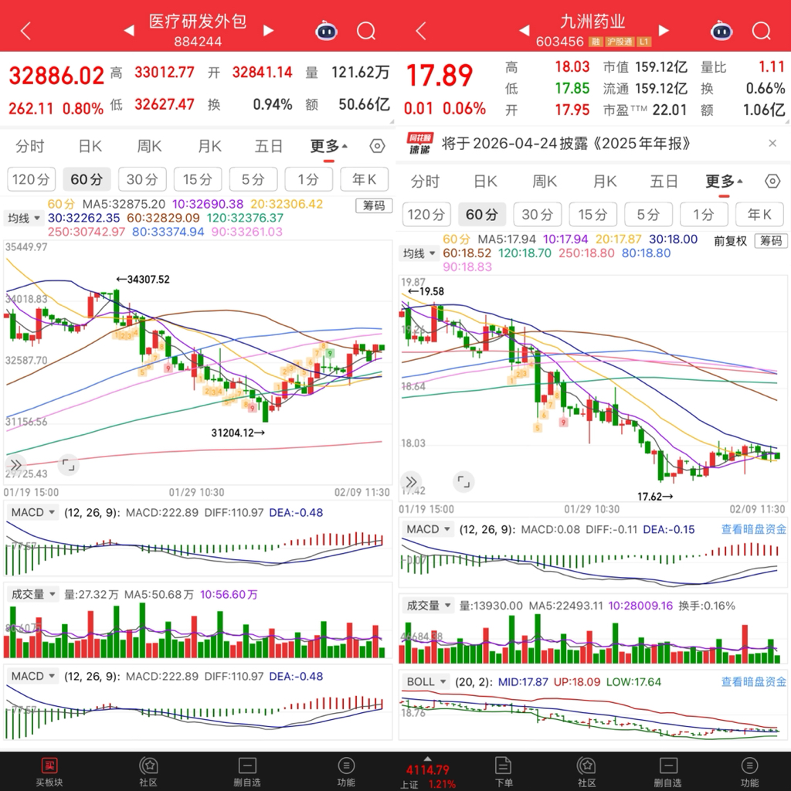Expand 九洲药业 chart with double-arrow icon

(411, 482)
